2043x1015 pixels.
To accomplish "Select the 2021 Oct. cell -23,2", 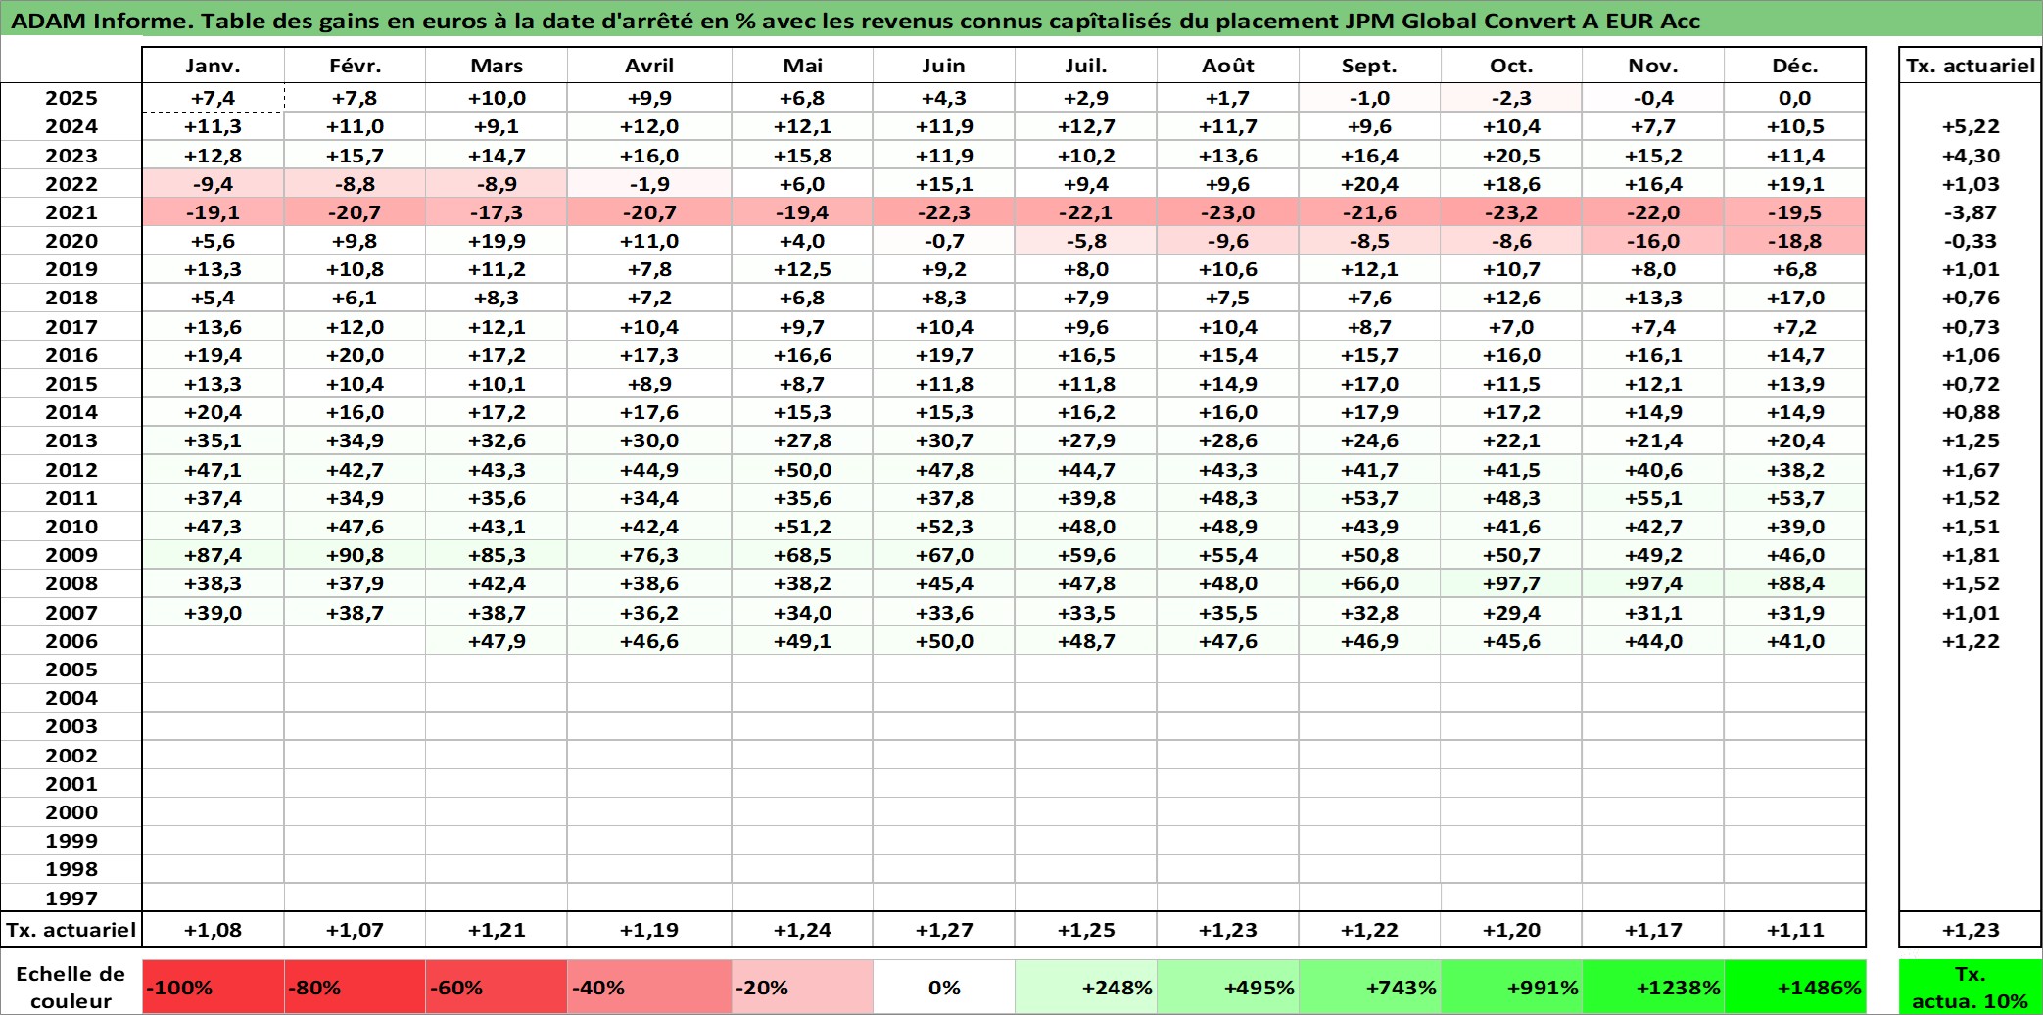I will point(1511,212).
